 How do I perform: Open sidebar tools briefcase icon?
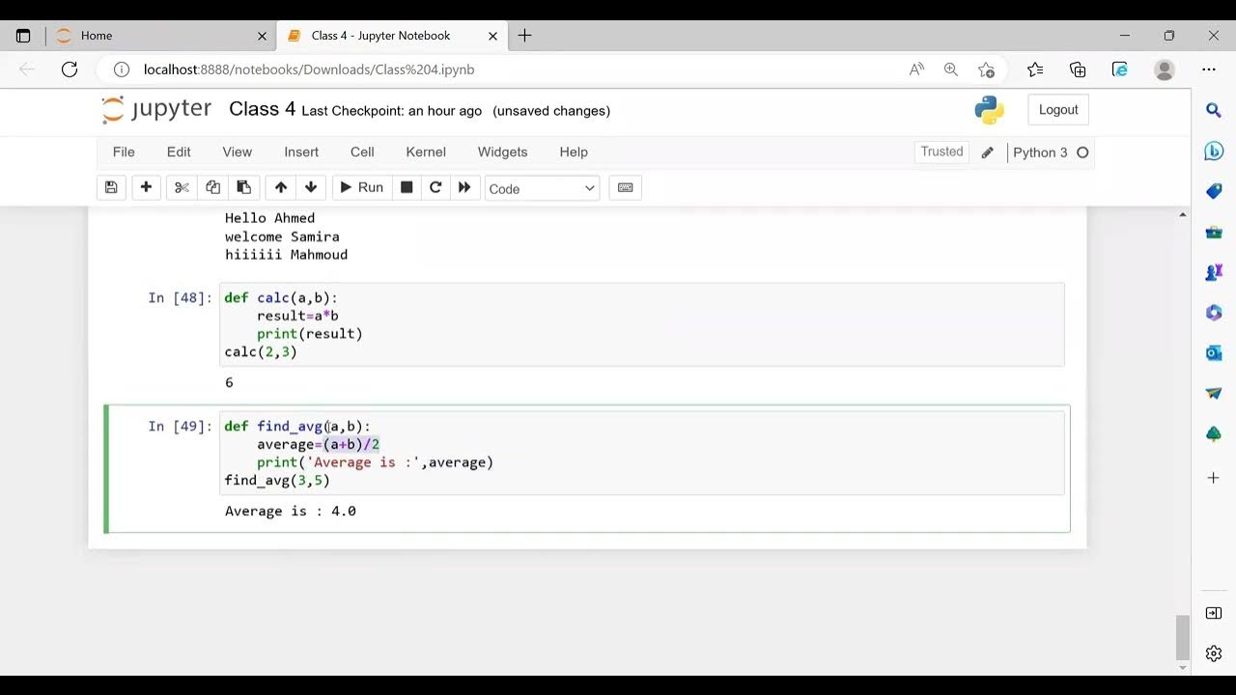tap(1214, 232)
